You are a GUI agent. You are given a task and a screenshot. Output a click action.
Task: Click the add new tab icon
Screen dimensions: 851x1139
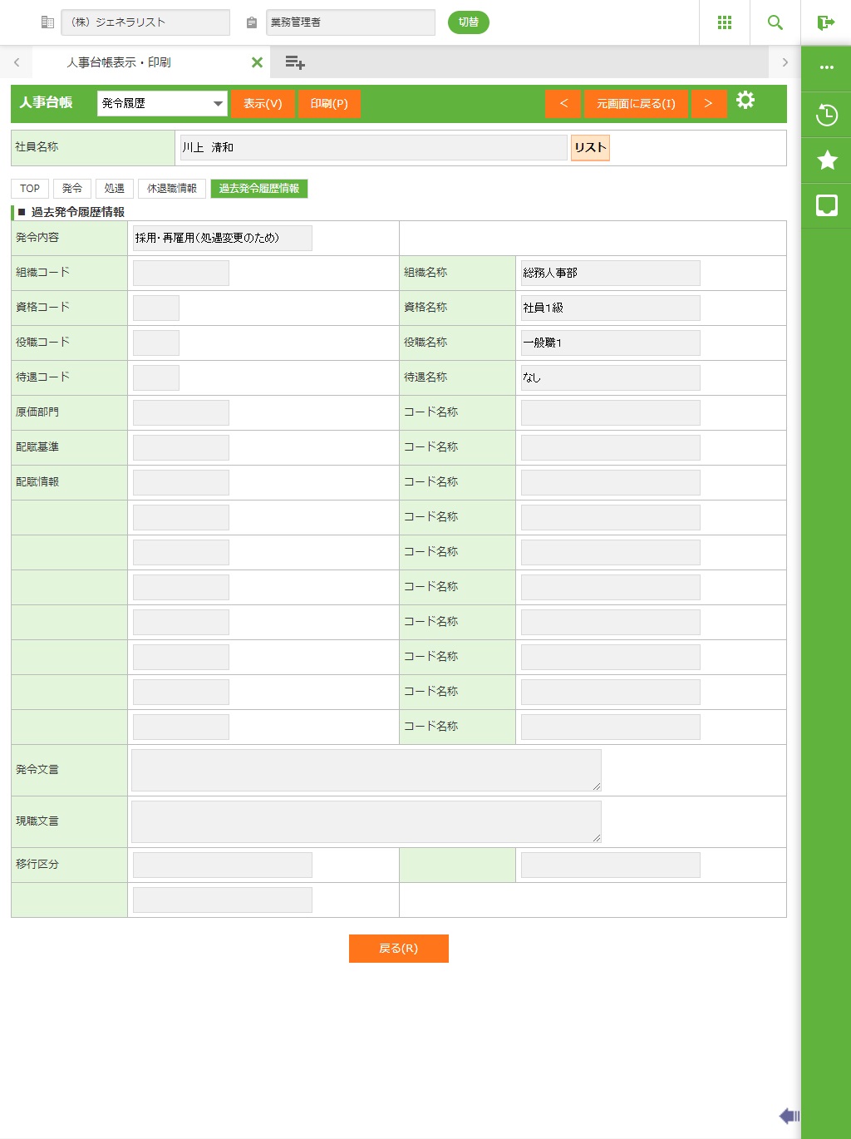point(294,62)
